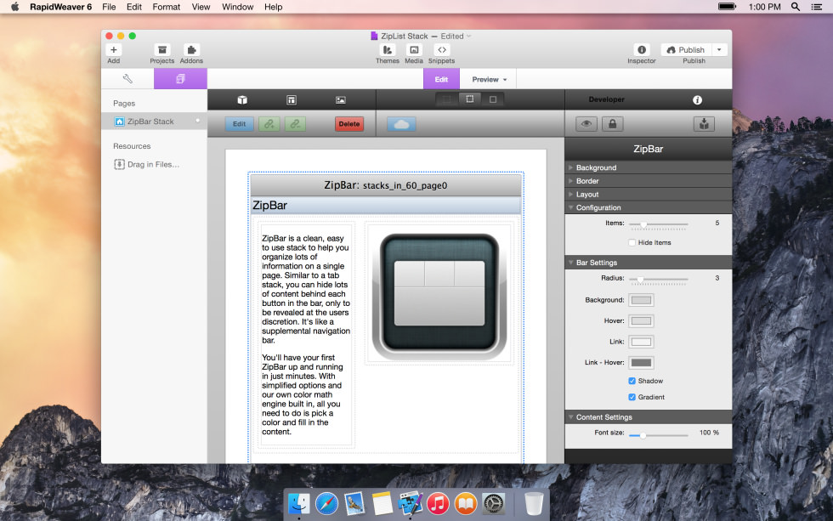Open the Projects window

[x=162, y=50]
